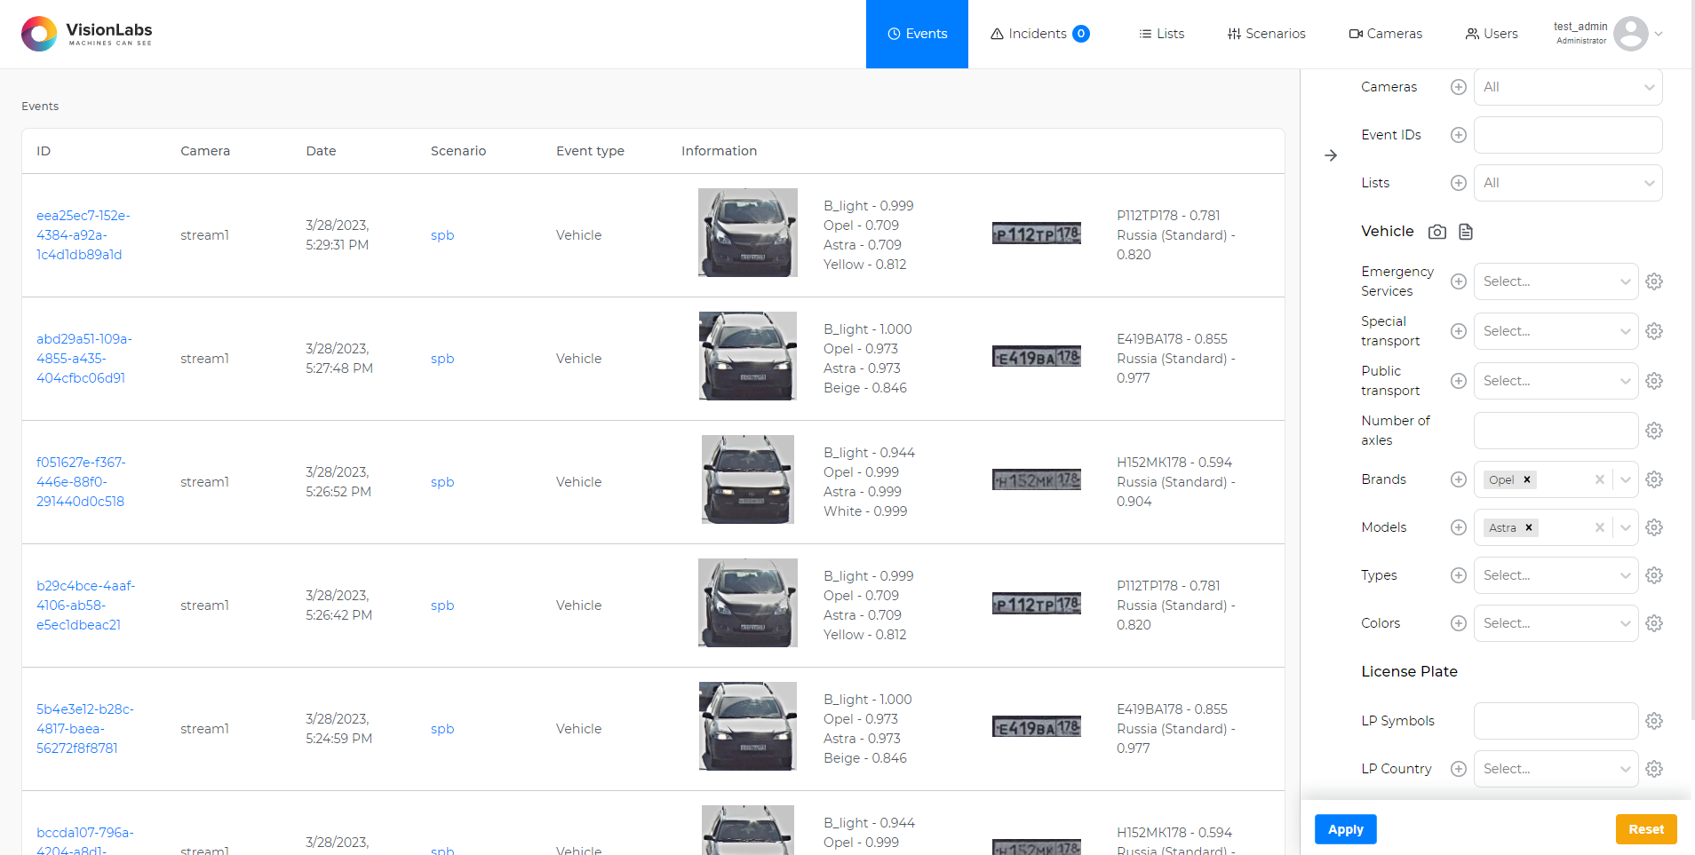
Task: Open the Incidents tab
Action: coord(1039,34)
